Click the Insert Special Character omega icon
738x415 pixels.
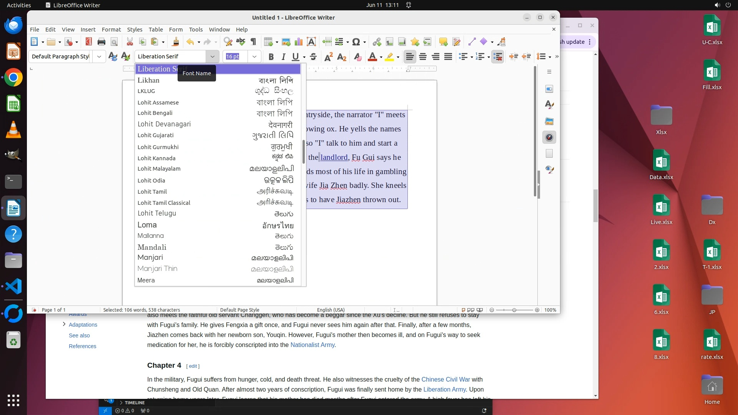(356, 42)
